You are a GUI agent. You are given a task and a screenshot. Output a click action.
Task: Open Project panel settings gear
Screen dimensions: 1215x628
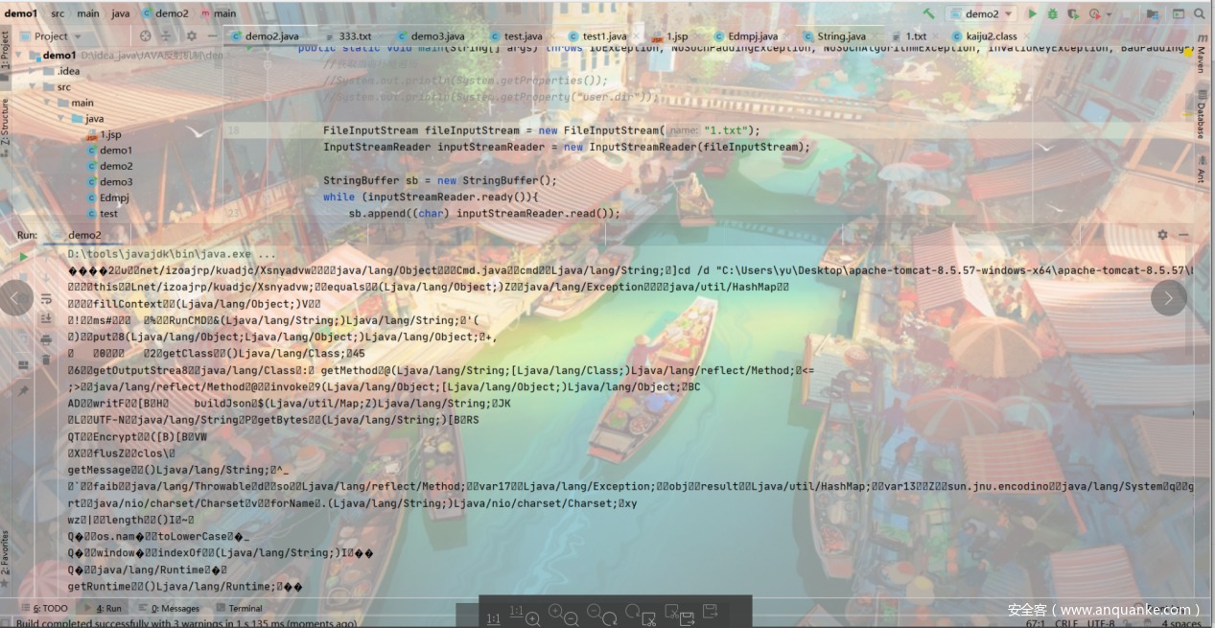tap(191, 35)
